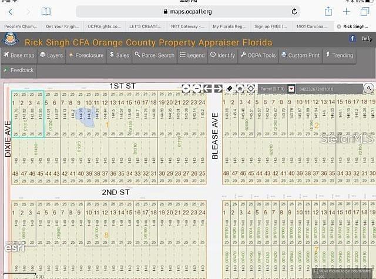Click the parcel ID input field
376x279 pixels.
pyautogui.click(x=329, y=89)
